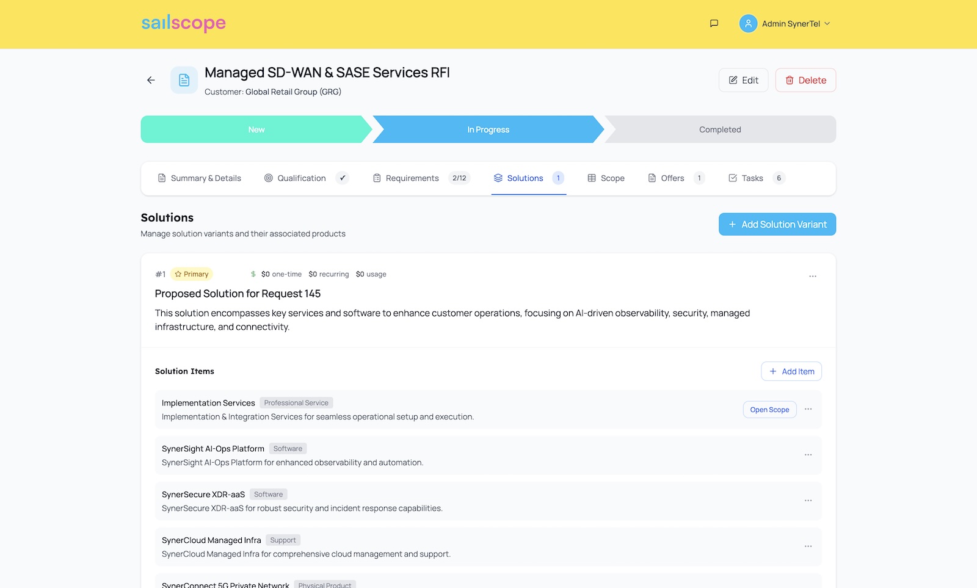
Task: Click the back arrow icon
Action: click(x=151, y=80)
